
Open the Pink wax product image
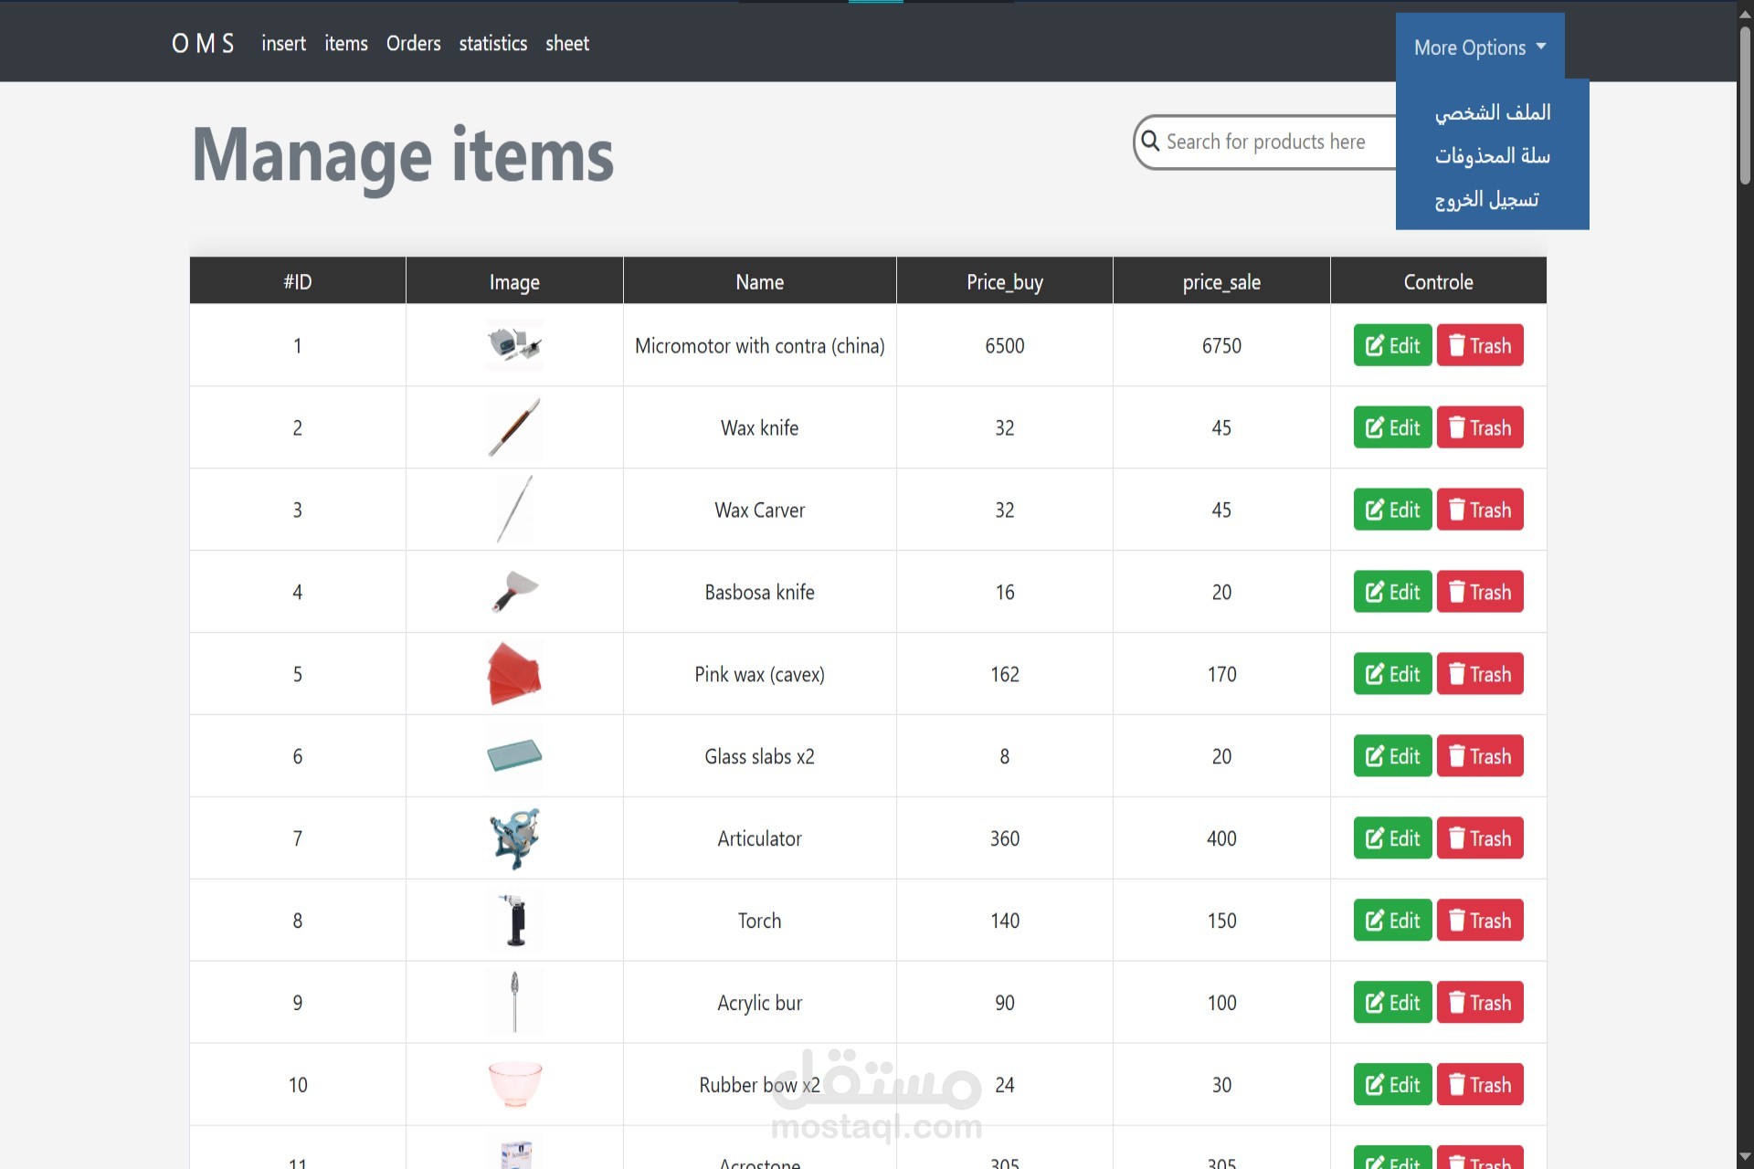(514, 674)
